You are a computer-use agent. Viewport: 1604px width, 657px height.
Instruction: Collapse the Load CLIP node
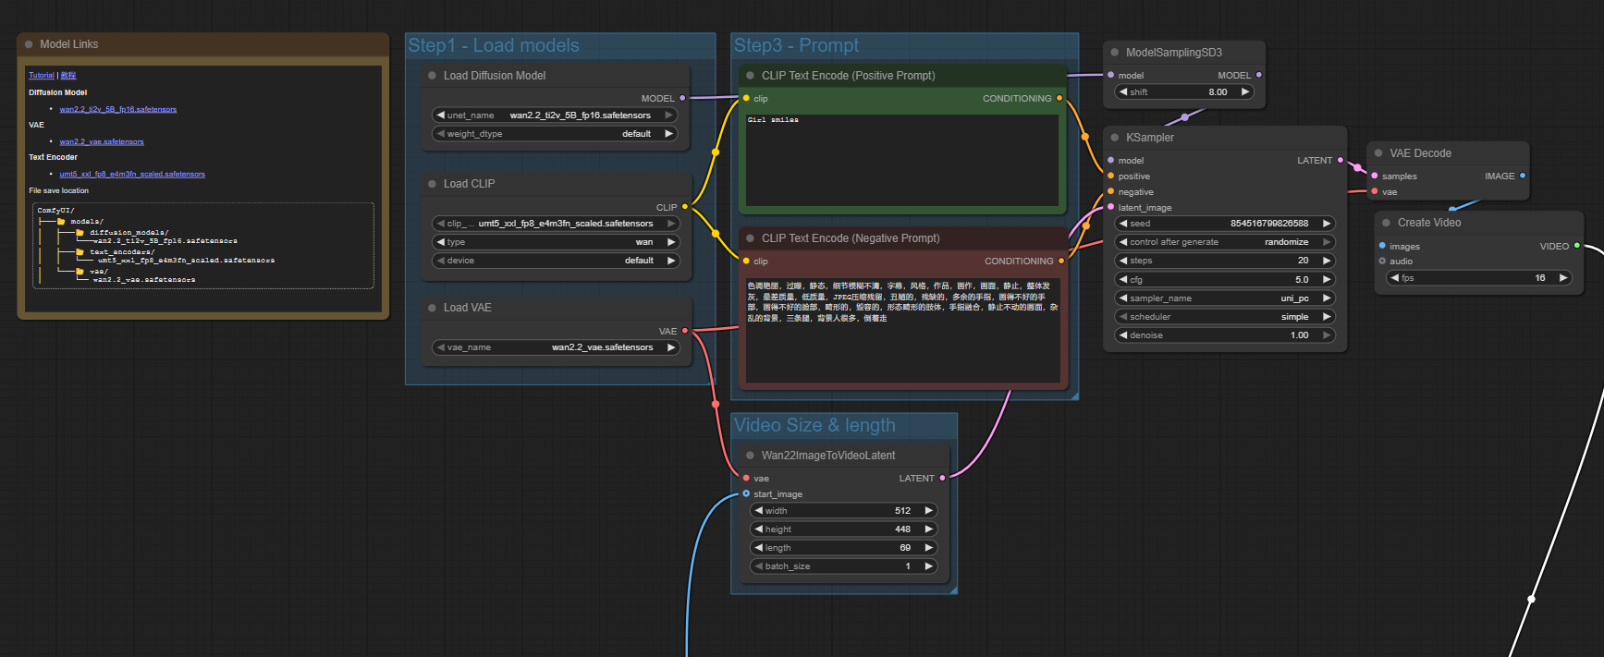(x=432, y=184)
